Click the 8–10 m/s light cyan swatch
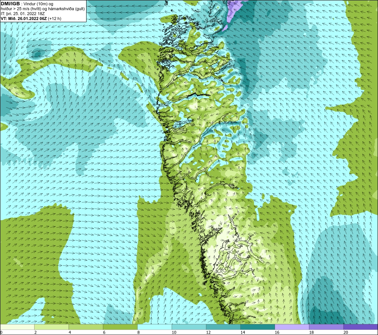Screen dimensions: 378x335 155,327
